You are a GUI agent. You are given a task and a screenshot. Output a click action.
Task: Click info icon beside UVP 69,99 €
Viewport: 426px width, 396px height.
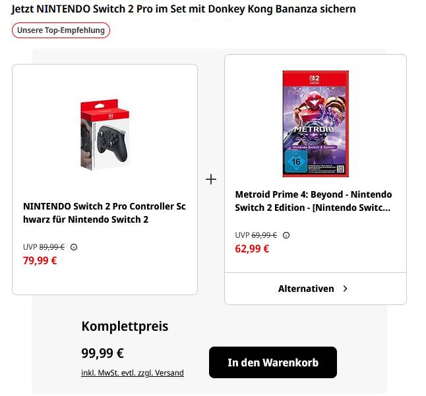point(286,235)
